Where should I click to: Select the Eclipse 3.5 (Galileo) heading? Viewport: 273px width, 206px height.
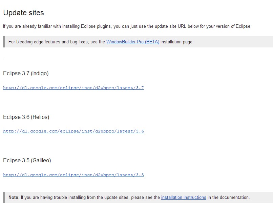pyautogui.click(x=27, y=160)
